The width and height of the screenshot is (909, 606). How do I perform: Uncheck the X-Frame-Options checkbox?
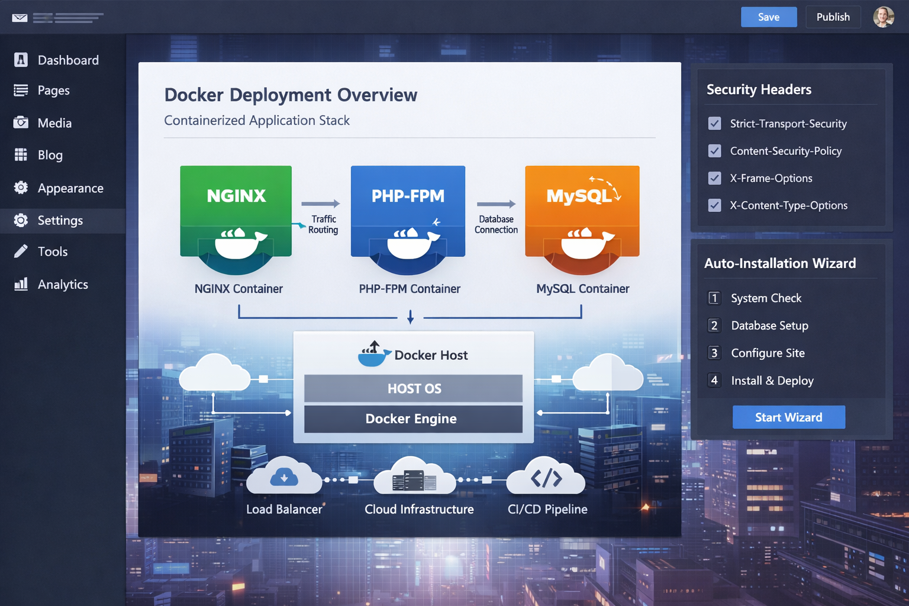click(715, 178)
